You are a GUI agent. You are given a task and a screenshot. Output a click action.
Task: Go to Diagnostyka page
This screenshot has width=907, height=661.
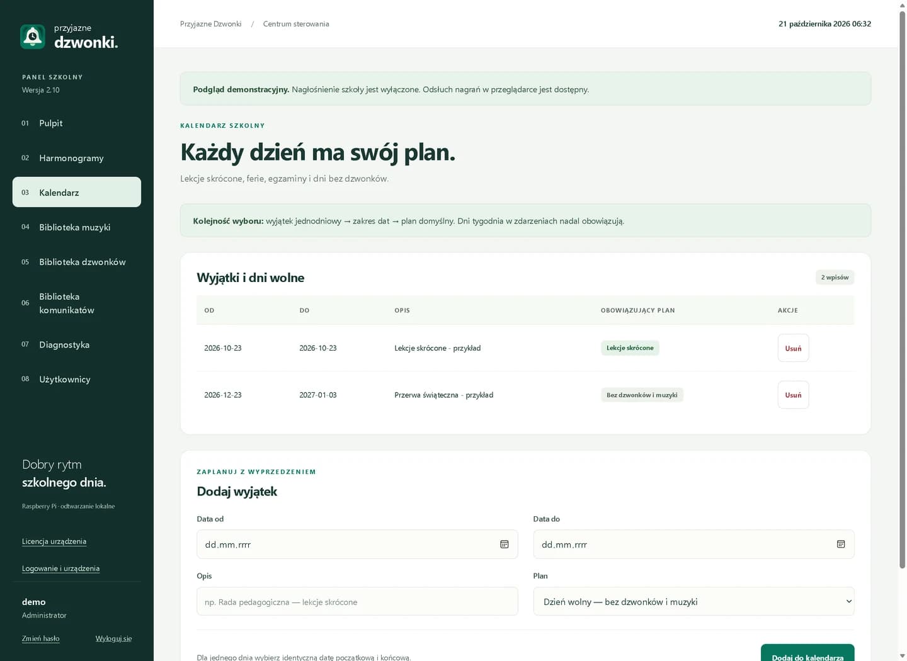[x=77, y=344]
